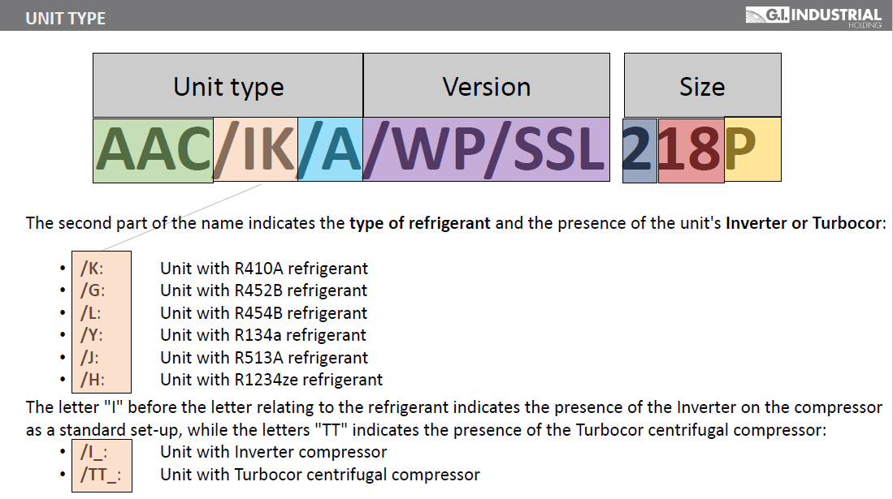This screenshot has height=499, width=893.
Task: Click the 'Version' header box
Action: click(487, 85)
